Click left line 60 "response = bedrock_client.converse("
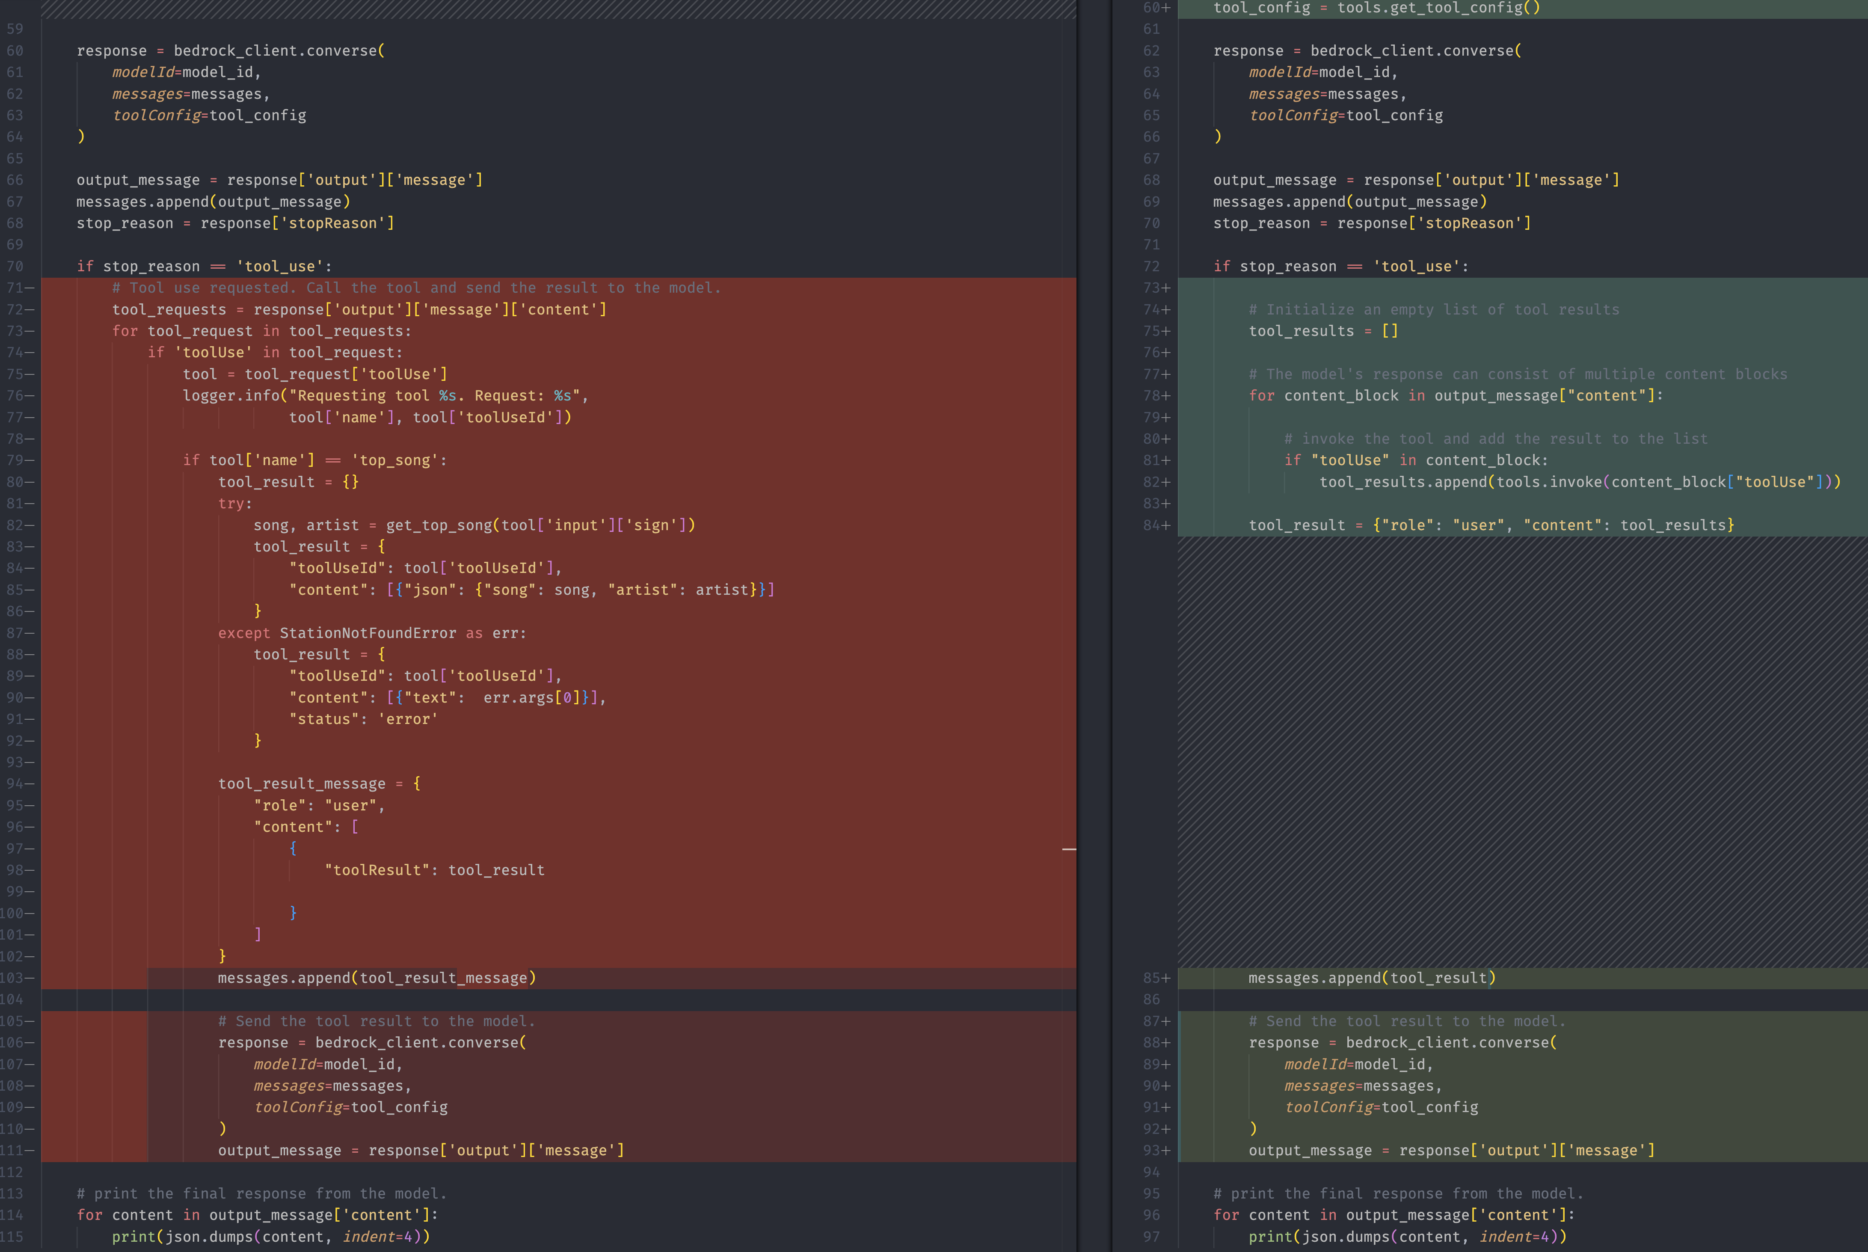 coord(231,51)
